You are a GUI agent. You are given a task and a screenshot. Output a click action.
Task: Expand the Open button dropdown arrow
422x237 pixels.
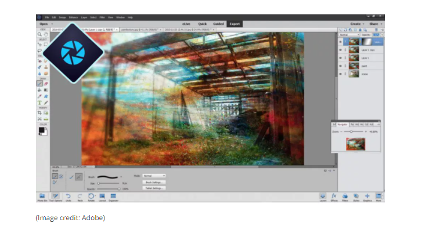click(x=52, y=24)
